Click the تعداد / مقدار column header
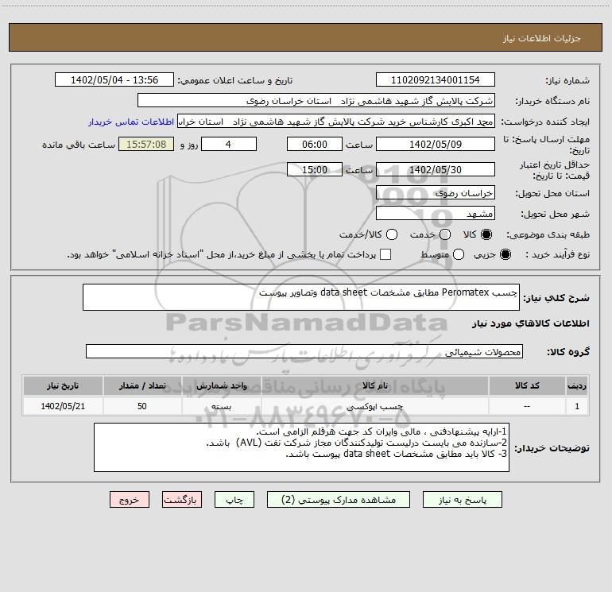 142,385
